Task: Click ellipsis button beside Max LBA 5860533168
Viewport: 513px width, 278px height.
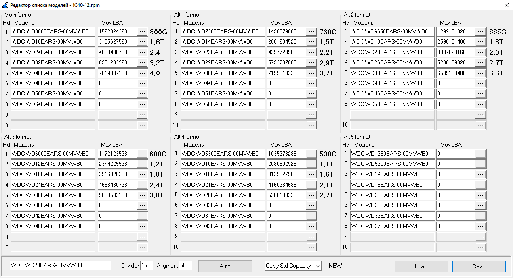Action: tap(142, 196)
